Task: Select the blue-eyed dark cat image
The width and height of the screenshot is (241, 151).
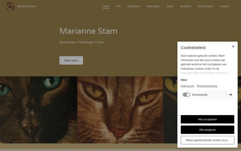Action: (38, 110)
